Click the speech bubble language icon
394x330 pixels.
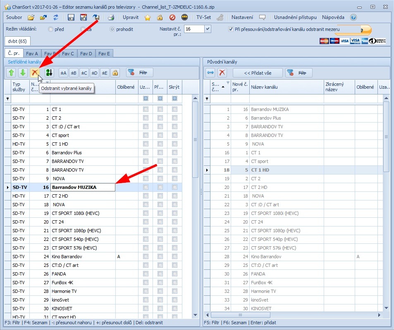click(263, 17)
